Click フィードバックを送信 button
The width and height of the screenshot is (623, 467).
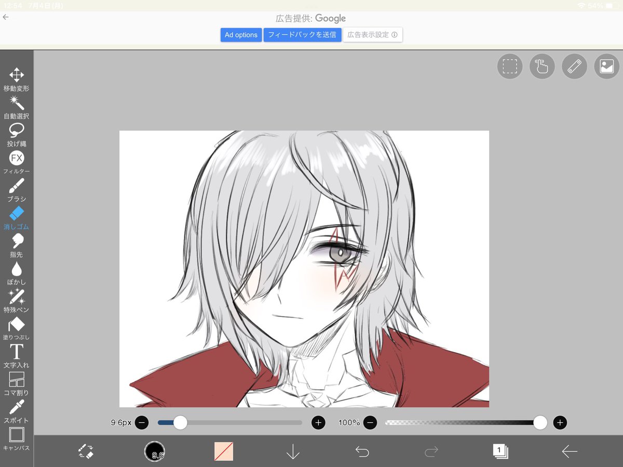click(302, 35)
